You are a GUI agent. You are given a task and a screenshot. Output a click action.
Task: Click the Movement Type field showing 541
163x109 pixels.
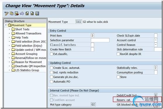[79, 22]
